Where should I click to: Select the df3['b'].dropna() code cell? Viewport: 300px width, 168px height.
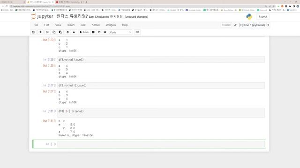[x=161, y=113]
